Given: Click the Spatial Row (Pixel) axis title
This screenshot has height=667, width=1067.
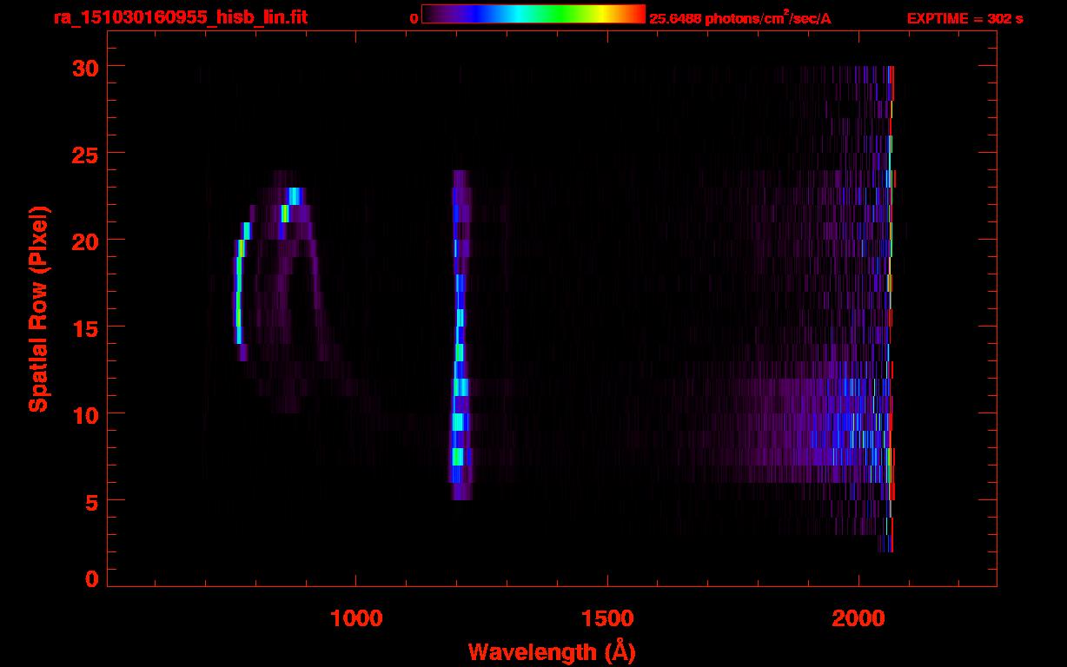Looking at the screenshot, I should (x=38, y=308).
